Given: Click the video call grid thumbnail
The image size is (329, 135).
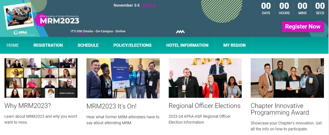Looking at the screenshot, I should coord(41,78).
